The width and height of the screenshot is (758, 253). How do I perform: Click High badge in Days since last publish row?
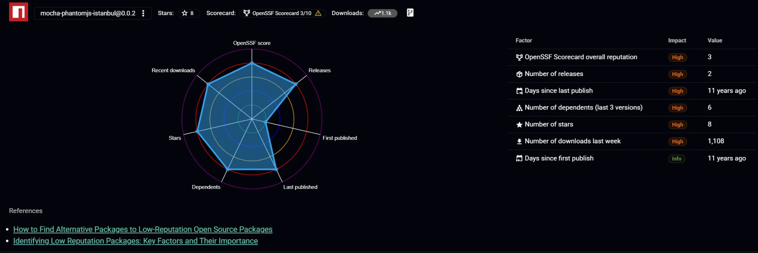coord(677,91)
